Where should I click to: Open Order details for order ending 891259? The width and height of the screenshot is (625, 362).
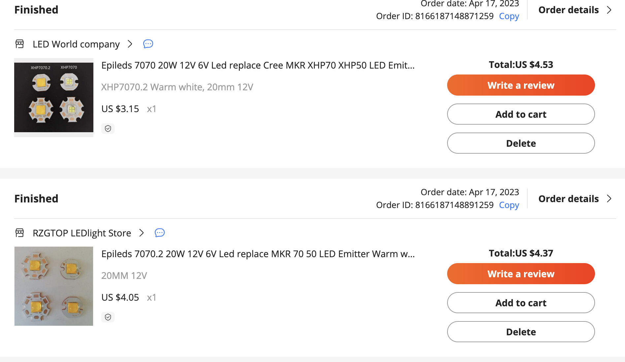[575, 199]
